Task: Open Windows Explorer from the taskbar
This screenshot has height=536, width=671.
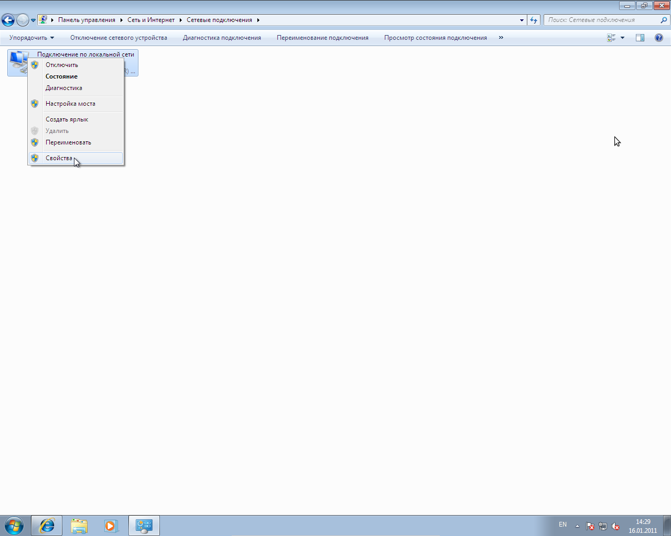Action: click(x=79, y=526)
